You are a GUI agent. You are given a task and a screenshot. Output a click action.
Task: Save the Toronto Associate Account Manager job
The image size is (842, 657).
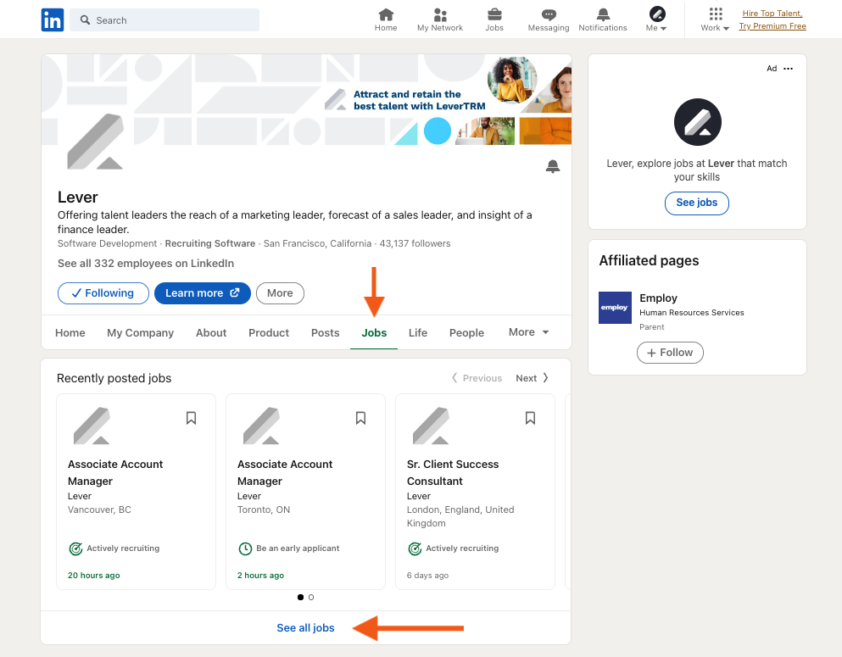tap(361, 418)
